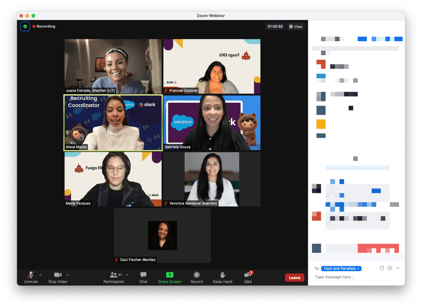This screenshot has height=308, width=422.
Task: Expand the arrow next to Participants
Action: point(127,275)
